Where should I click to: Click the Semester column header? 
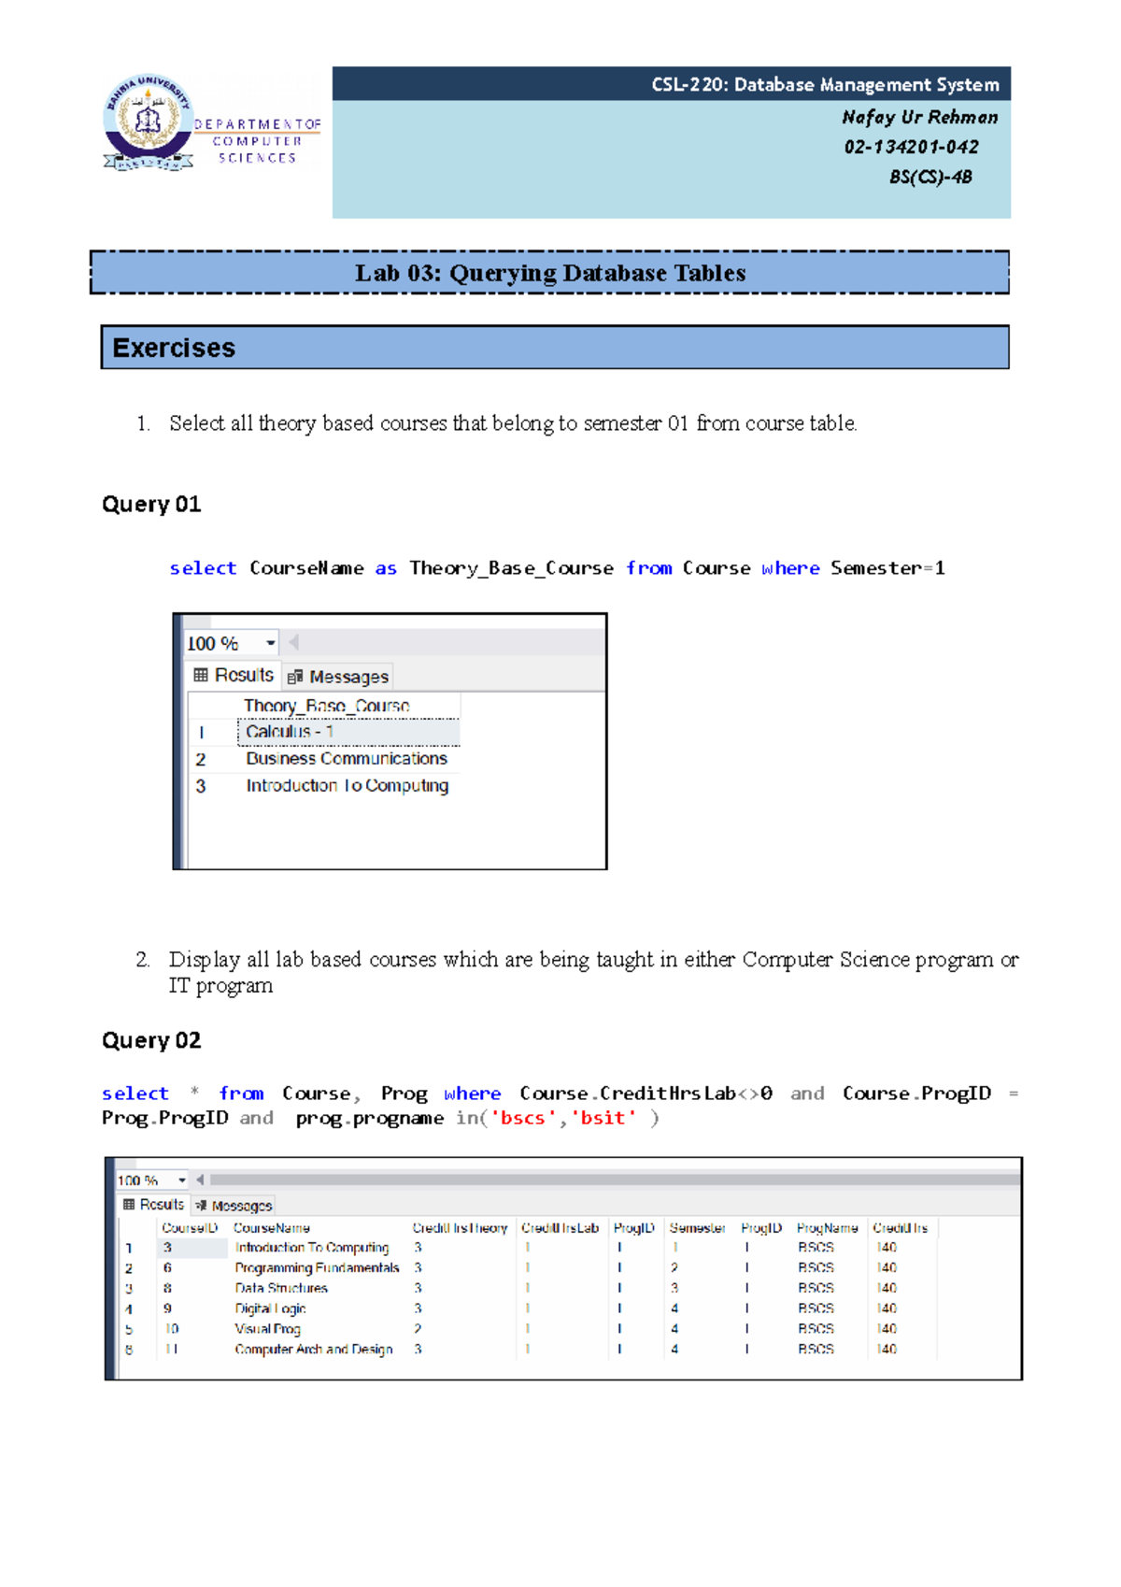click(x=697, y=1228)
